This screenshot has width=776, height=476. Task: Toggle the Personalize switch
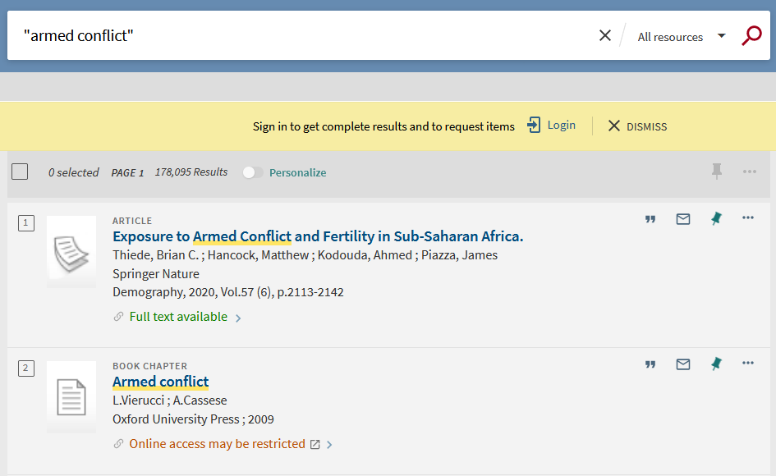point(252,172)
